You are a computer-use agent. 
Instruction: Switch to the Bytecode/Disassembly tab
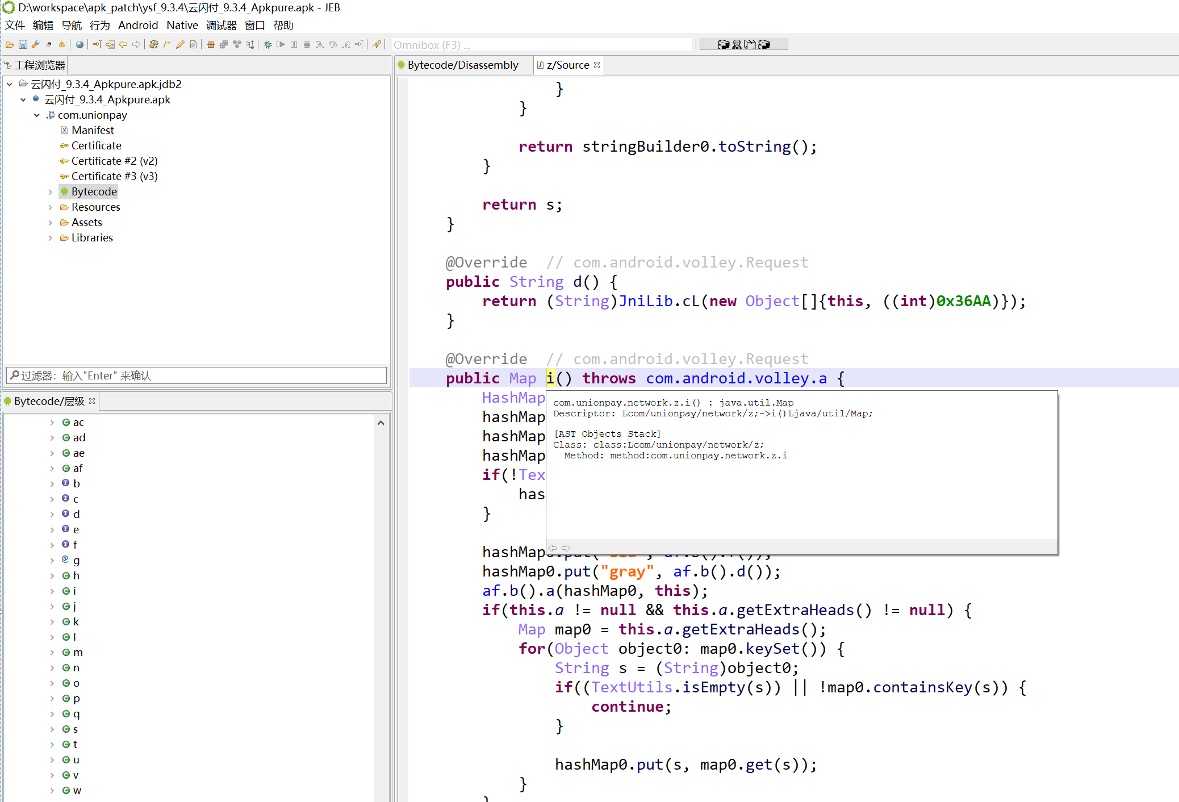point(462,65)
